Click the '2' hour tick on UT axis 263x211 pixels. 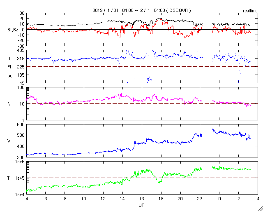[239, 199]
